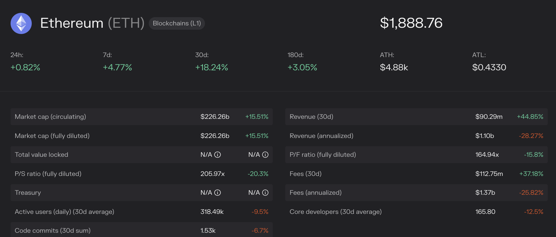Open the Blockchains (L1) category tag
The image size is (556, 237).
[177, 23]
